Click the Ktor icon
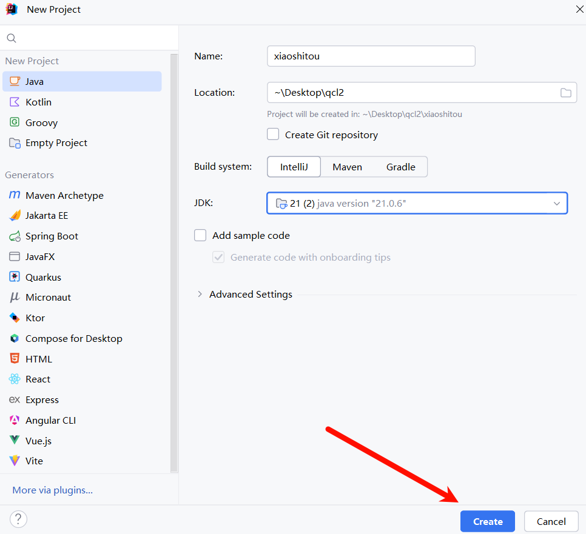The height and width of the screenshot is (534, 586). [x=14, y=318]
